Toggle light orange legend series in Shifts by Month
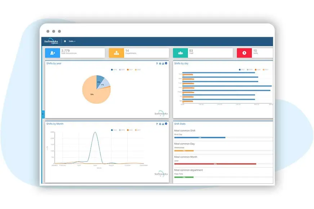 [x=138, y=130]
